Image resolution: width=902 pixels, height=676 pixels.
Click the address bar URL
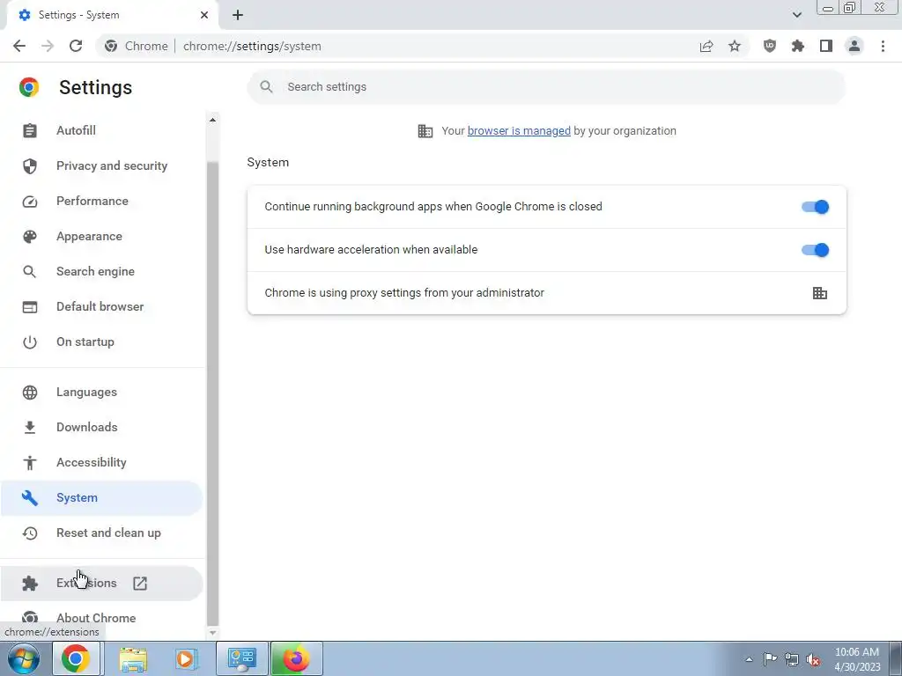pyautogui.click(x=252, y=46)
